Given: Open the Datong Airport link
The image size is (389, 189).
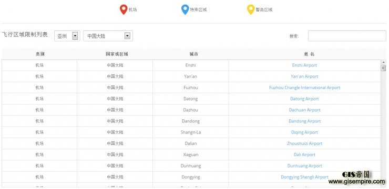Looking at the screenshot, I should 304,98.
